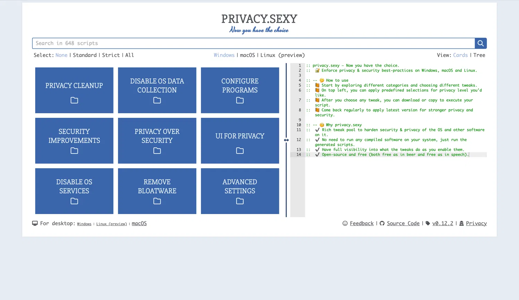The height and width of the screenshot is (300, 519).
Task: Select the None preset
Action: pos(62,55)
